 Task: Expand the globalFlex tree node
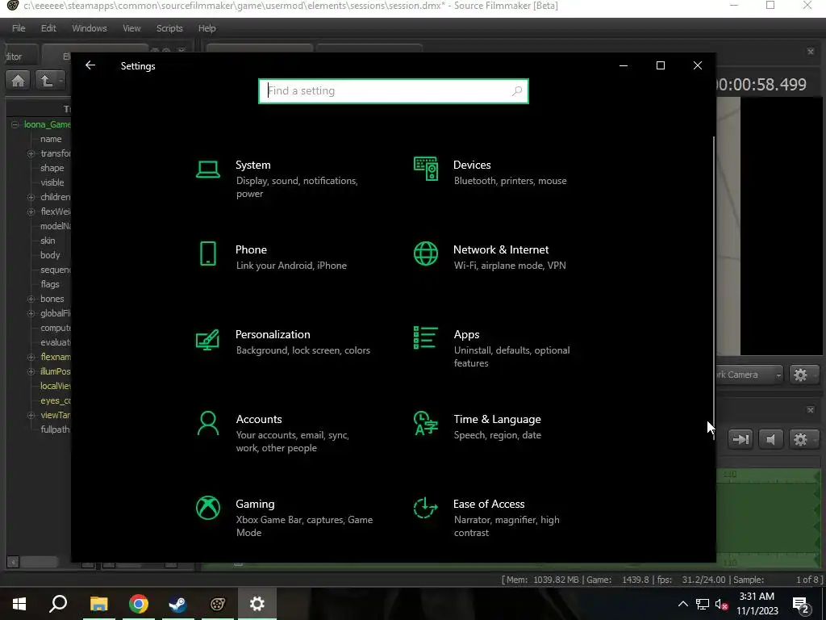point(31,313)
